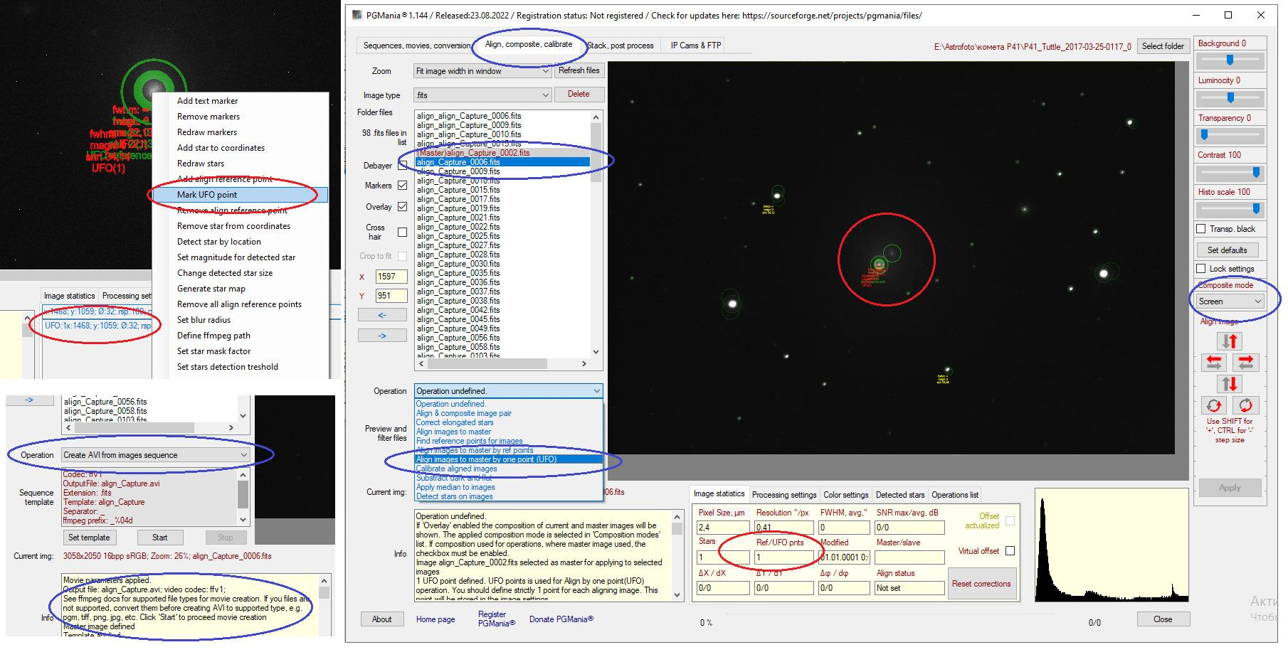Click the shift image down align arrow

1230,384
